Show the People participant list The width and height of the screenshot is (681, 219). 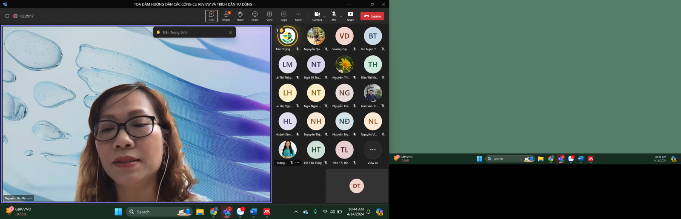226,16
